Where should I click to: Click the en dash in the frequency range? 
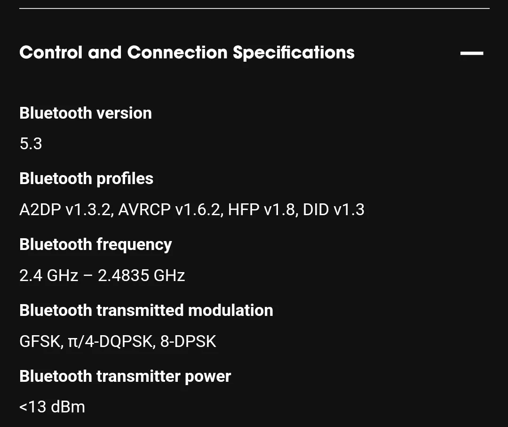coord(88,276)
